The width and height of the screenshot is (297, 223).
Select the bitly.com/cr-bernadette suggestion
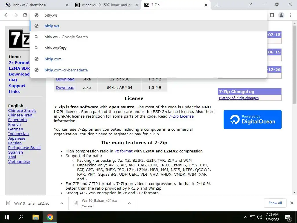[x=148, y=70]
